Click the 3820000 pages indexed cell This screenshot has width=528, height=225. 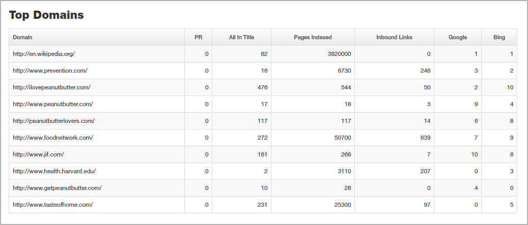pyautogui.click(x=313, y=54)
